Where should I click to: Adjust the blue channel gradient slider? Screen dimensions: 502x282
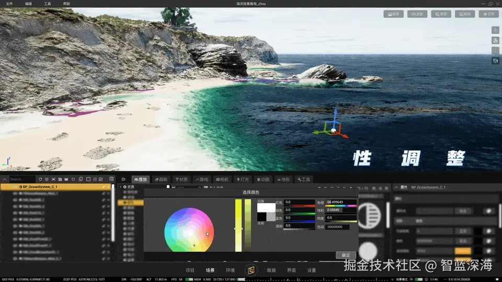pyautogui.click(x=299, y=221)
